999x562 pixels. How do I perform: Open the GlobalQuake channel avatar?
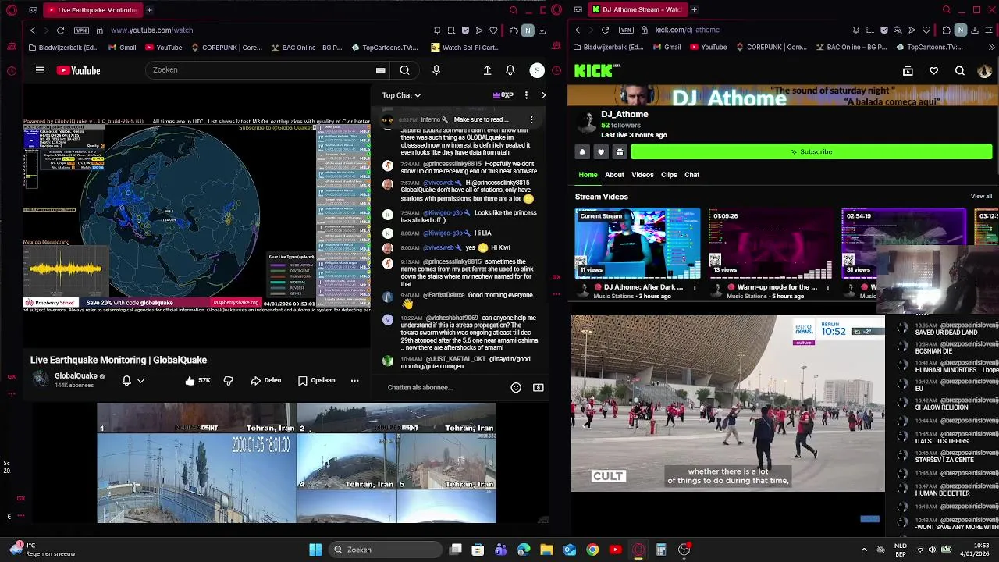[41, 379]
